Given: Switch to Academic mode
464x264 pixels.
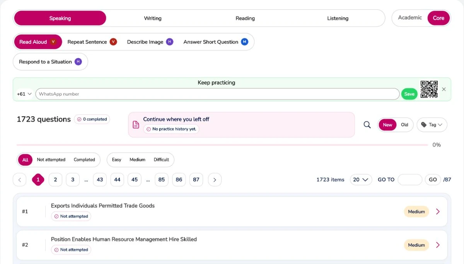Looking at the screenshot, I should (x=410, y=18).
